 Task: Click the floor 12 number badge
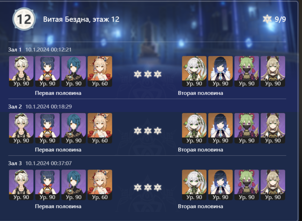coord(24,19)
